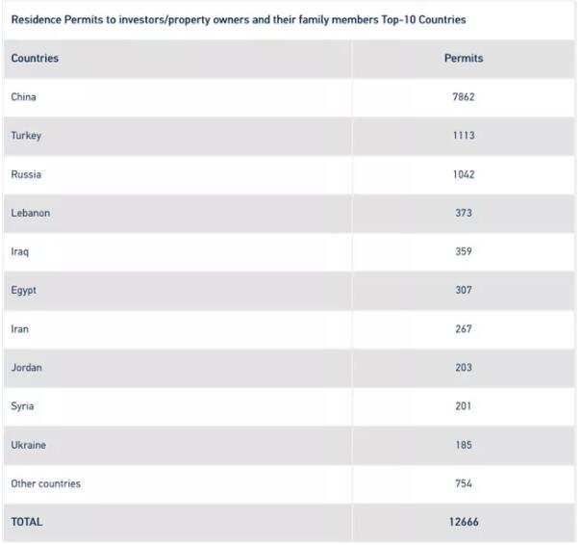
Task: Click Syria's permit value 201
Action: tap(464, 405)
